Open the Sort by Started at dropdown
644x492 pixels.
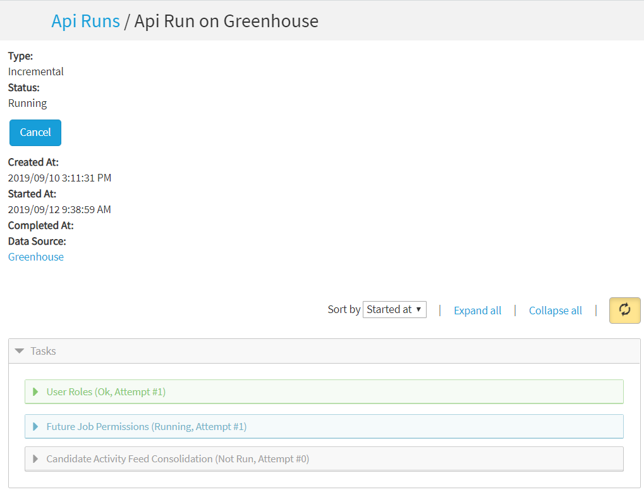click(x=394, y=310)
